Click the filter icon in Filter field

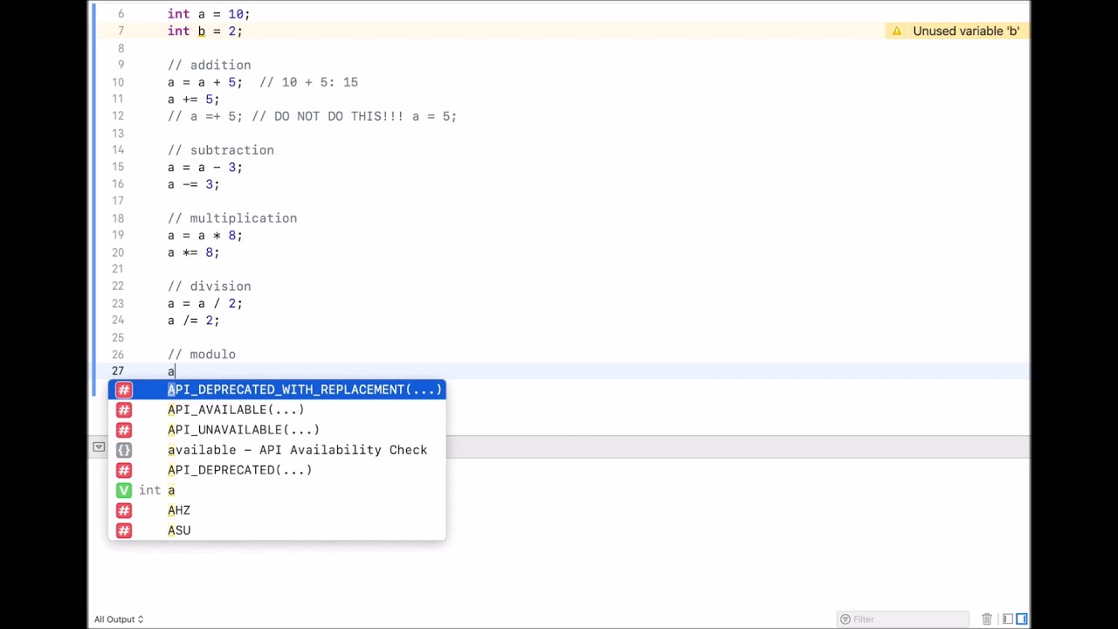point(845,619)
